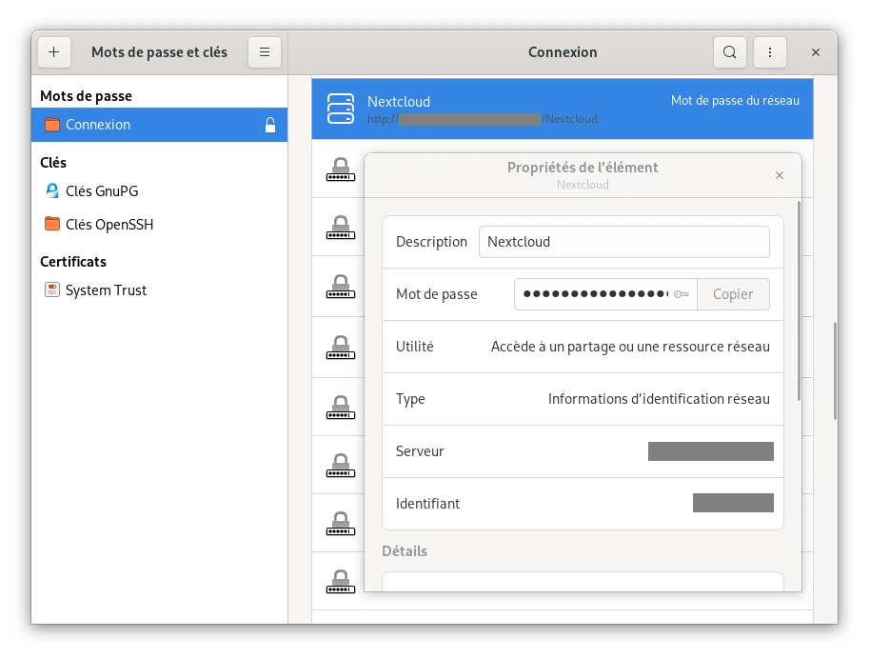Click the Connexion folder icon in the sidebar
This screenshot has height=659, width=870.
click(x=52, y=125)
